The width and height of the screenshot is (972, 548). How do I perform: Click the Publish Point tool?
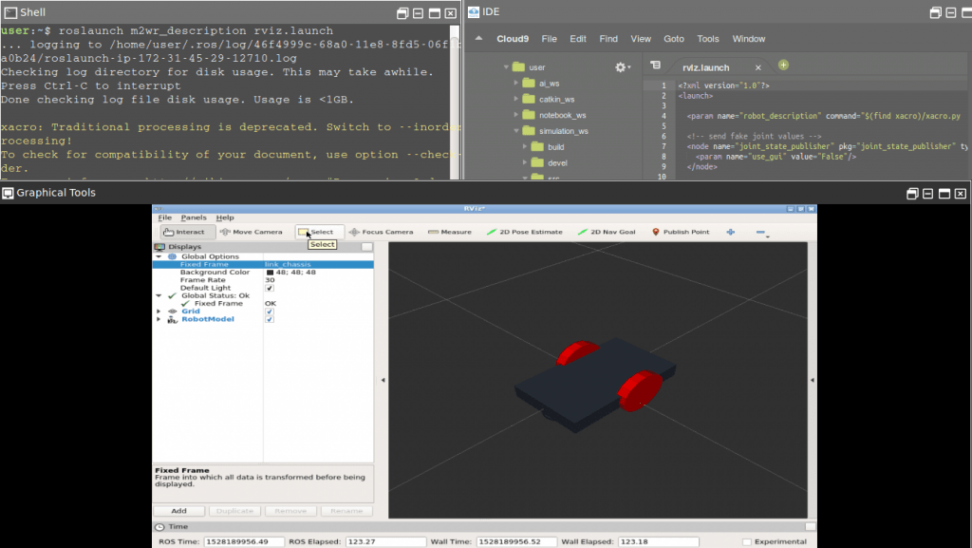click(x=681, y=232)
